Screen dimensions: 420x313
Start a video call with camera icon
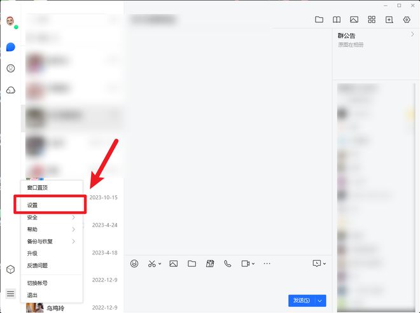tap(246, 264)
